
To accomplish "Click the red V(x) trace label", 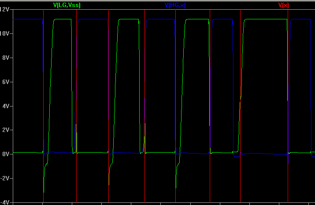I will 283,5.
